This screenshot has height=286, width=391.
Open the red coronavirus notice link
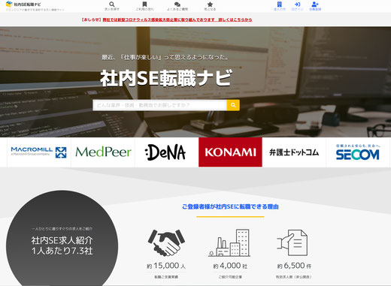pyautogui.click(x=167, y=20)
